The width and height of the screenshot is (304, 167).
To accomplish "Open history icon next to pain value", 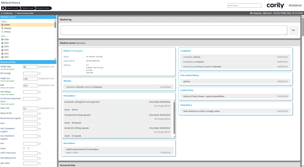I will click(39, 163).
